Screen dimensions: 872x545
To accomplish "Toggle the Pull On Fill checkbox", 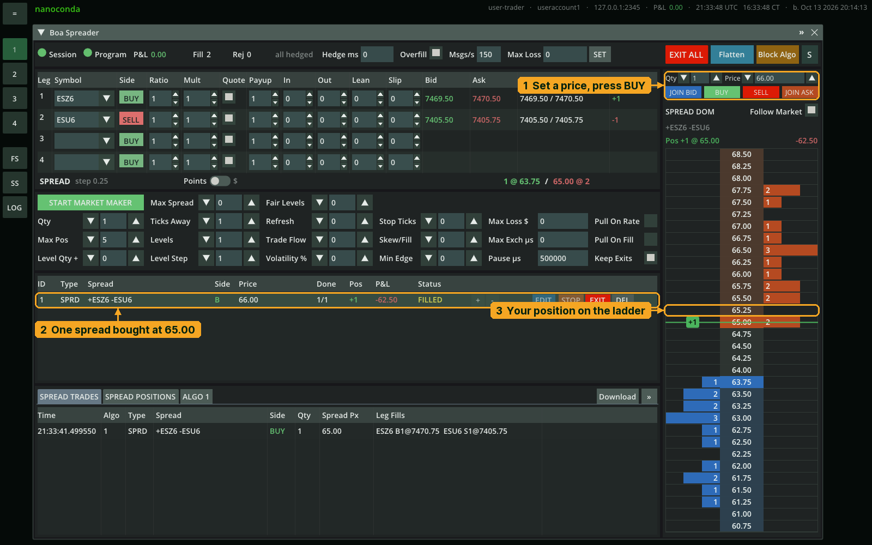I will click(x=651, y=239).
